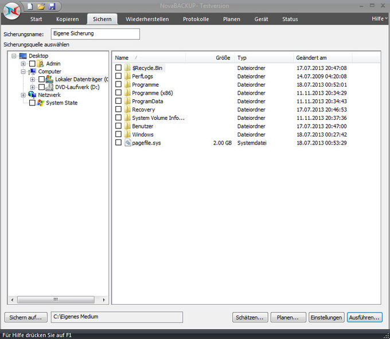Tick the pagefile.sys checkbox
Viewport: 390px width, 339px height.
coord(118,142)
